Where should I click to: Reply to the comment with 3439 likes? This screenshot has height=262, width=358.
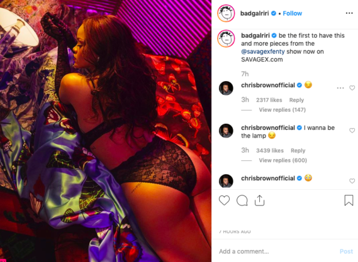tap(298, 151)
